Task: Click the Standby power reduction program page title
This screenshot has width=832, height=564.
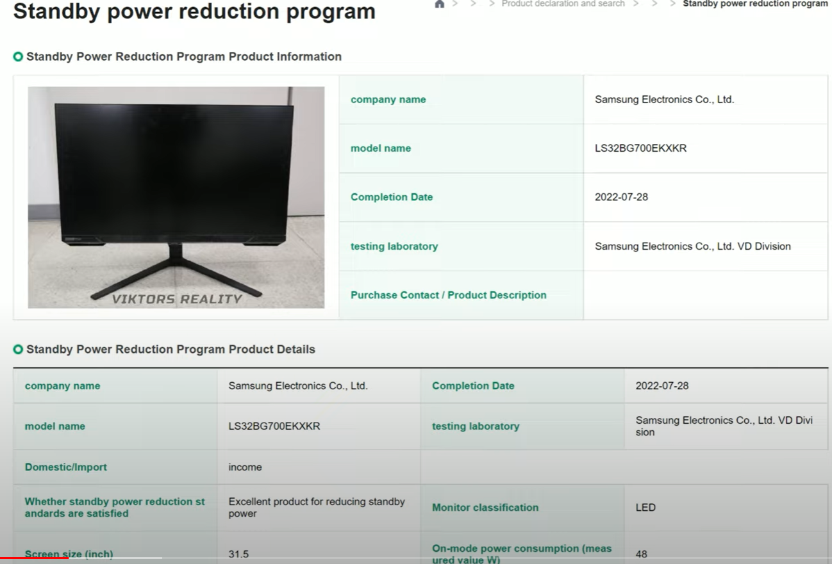Action: pyautogui.click(x=194, y=12)
